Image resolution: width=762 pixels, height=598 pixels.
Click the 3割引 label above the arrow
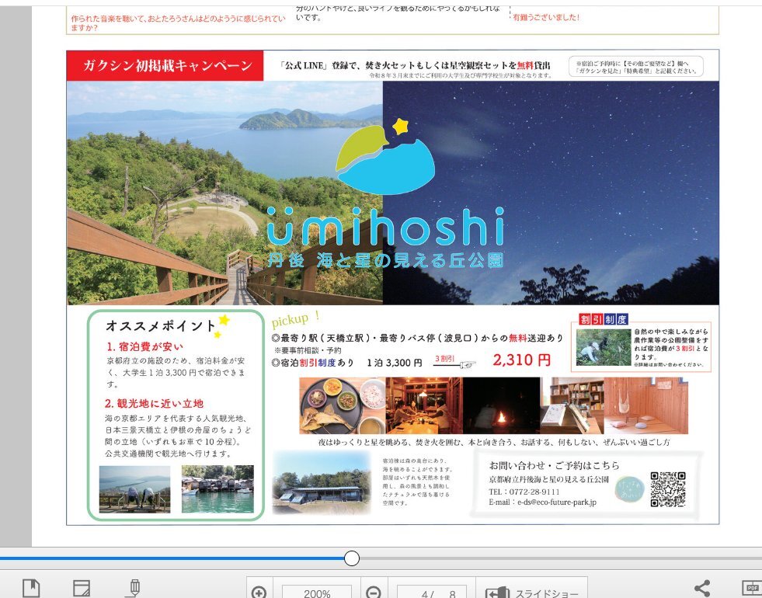pyautogui.click(x=444, y=359)
